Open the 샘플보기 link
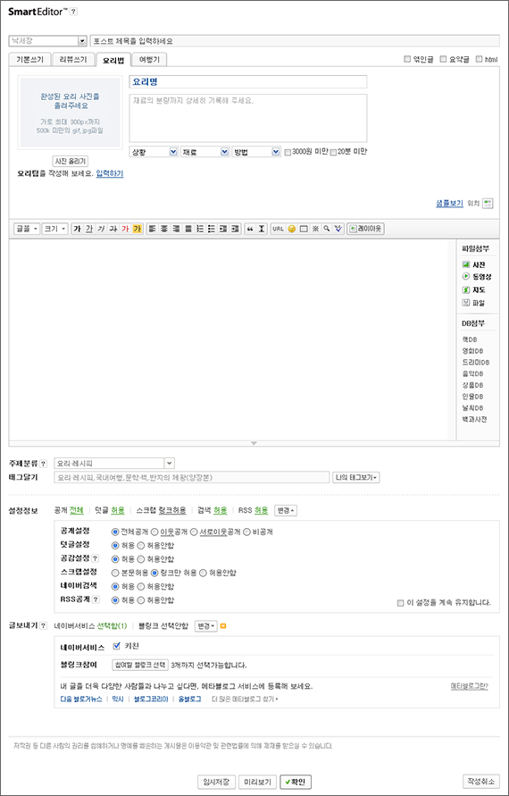This screenshot has height=796, width=509. pyautogui.click(x=450, y=203)
